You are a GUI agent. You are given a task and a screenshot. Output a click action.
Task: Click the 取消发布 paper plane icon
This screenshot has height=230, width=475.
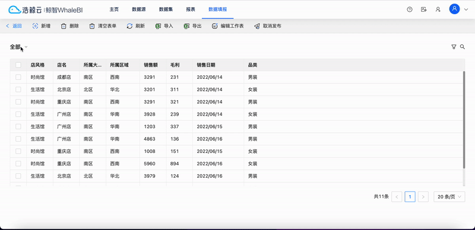[x=257, y=26]
